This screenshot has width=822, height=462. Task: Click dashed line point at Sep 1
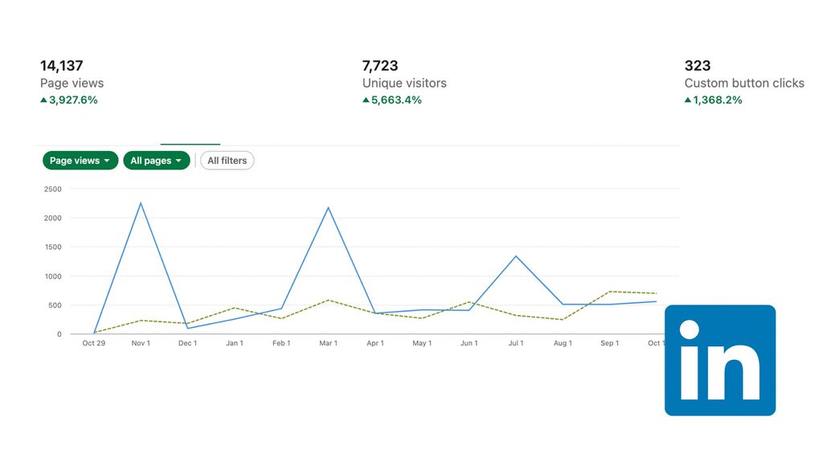coord(610,292)
